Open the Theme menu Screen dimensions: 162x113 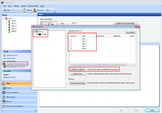[x=17, y=6]
